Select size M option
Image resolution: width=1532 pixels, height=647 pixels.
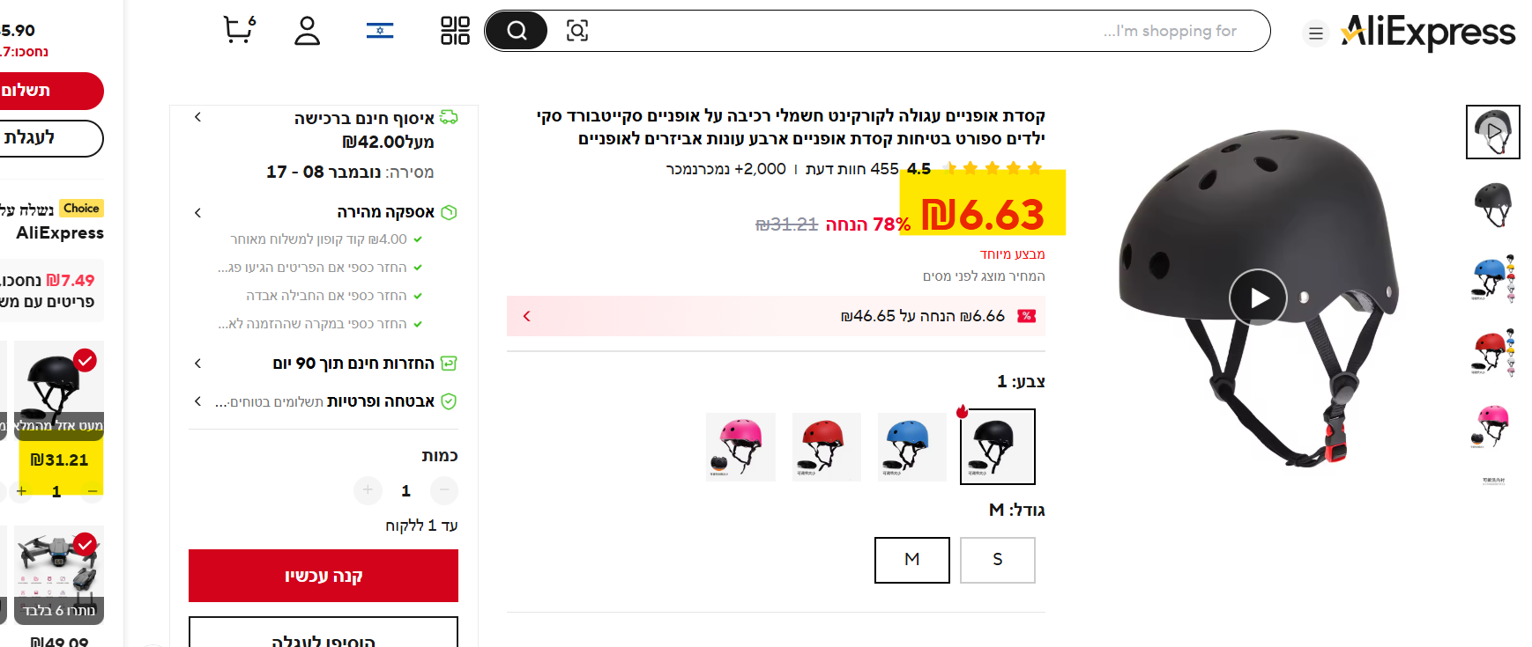click(x=911, y=560)
